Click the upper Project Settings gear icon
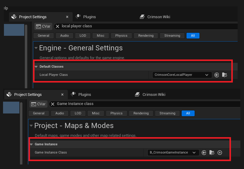244x169 pixels. [x=14, y=17]
